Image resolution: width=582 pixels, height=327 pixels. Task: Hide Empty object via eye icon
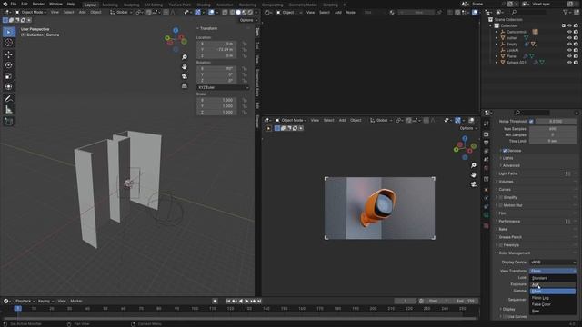coord(569,45)
